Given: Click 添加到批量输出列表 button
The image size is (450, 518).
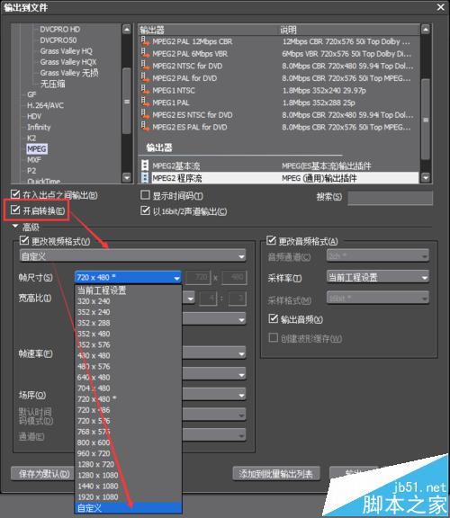Looking at the screenshot, I should point(275,474).
